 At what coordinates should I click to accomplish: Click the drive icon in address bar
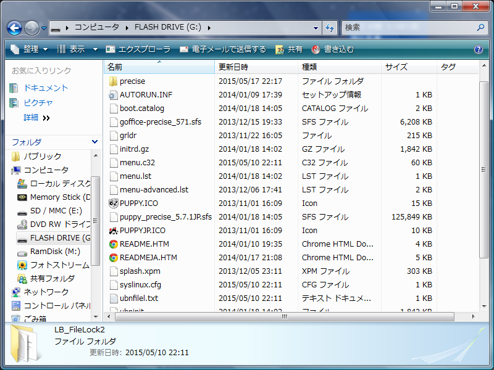tap(56, 28)
